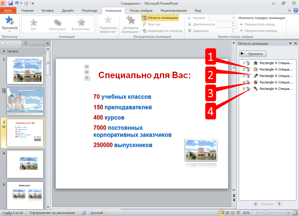Image resolution: width=299 pixels, height=216 pixels.
Task: Click Анимация по образцу painter
Action: point(162,31)
